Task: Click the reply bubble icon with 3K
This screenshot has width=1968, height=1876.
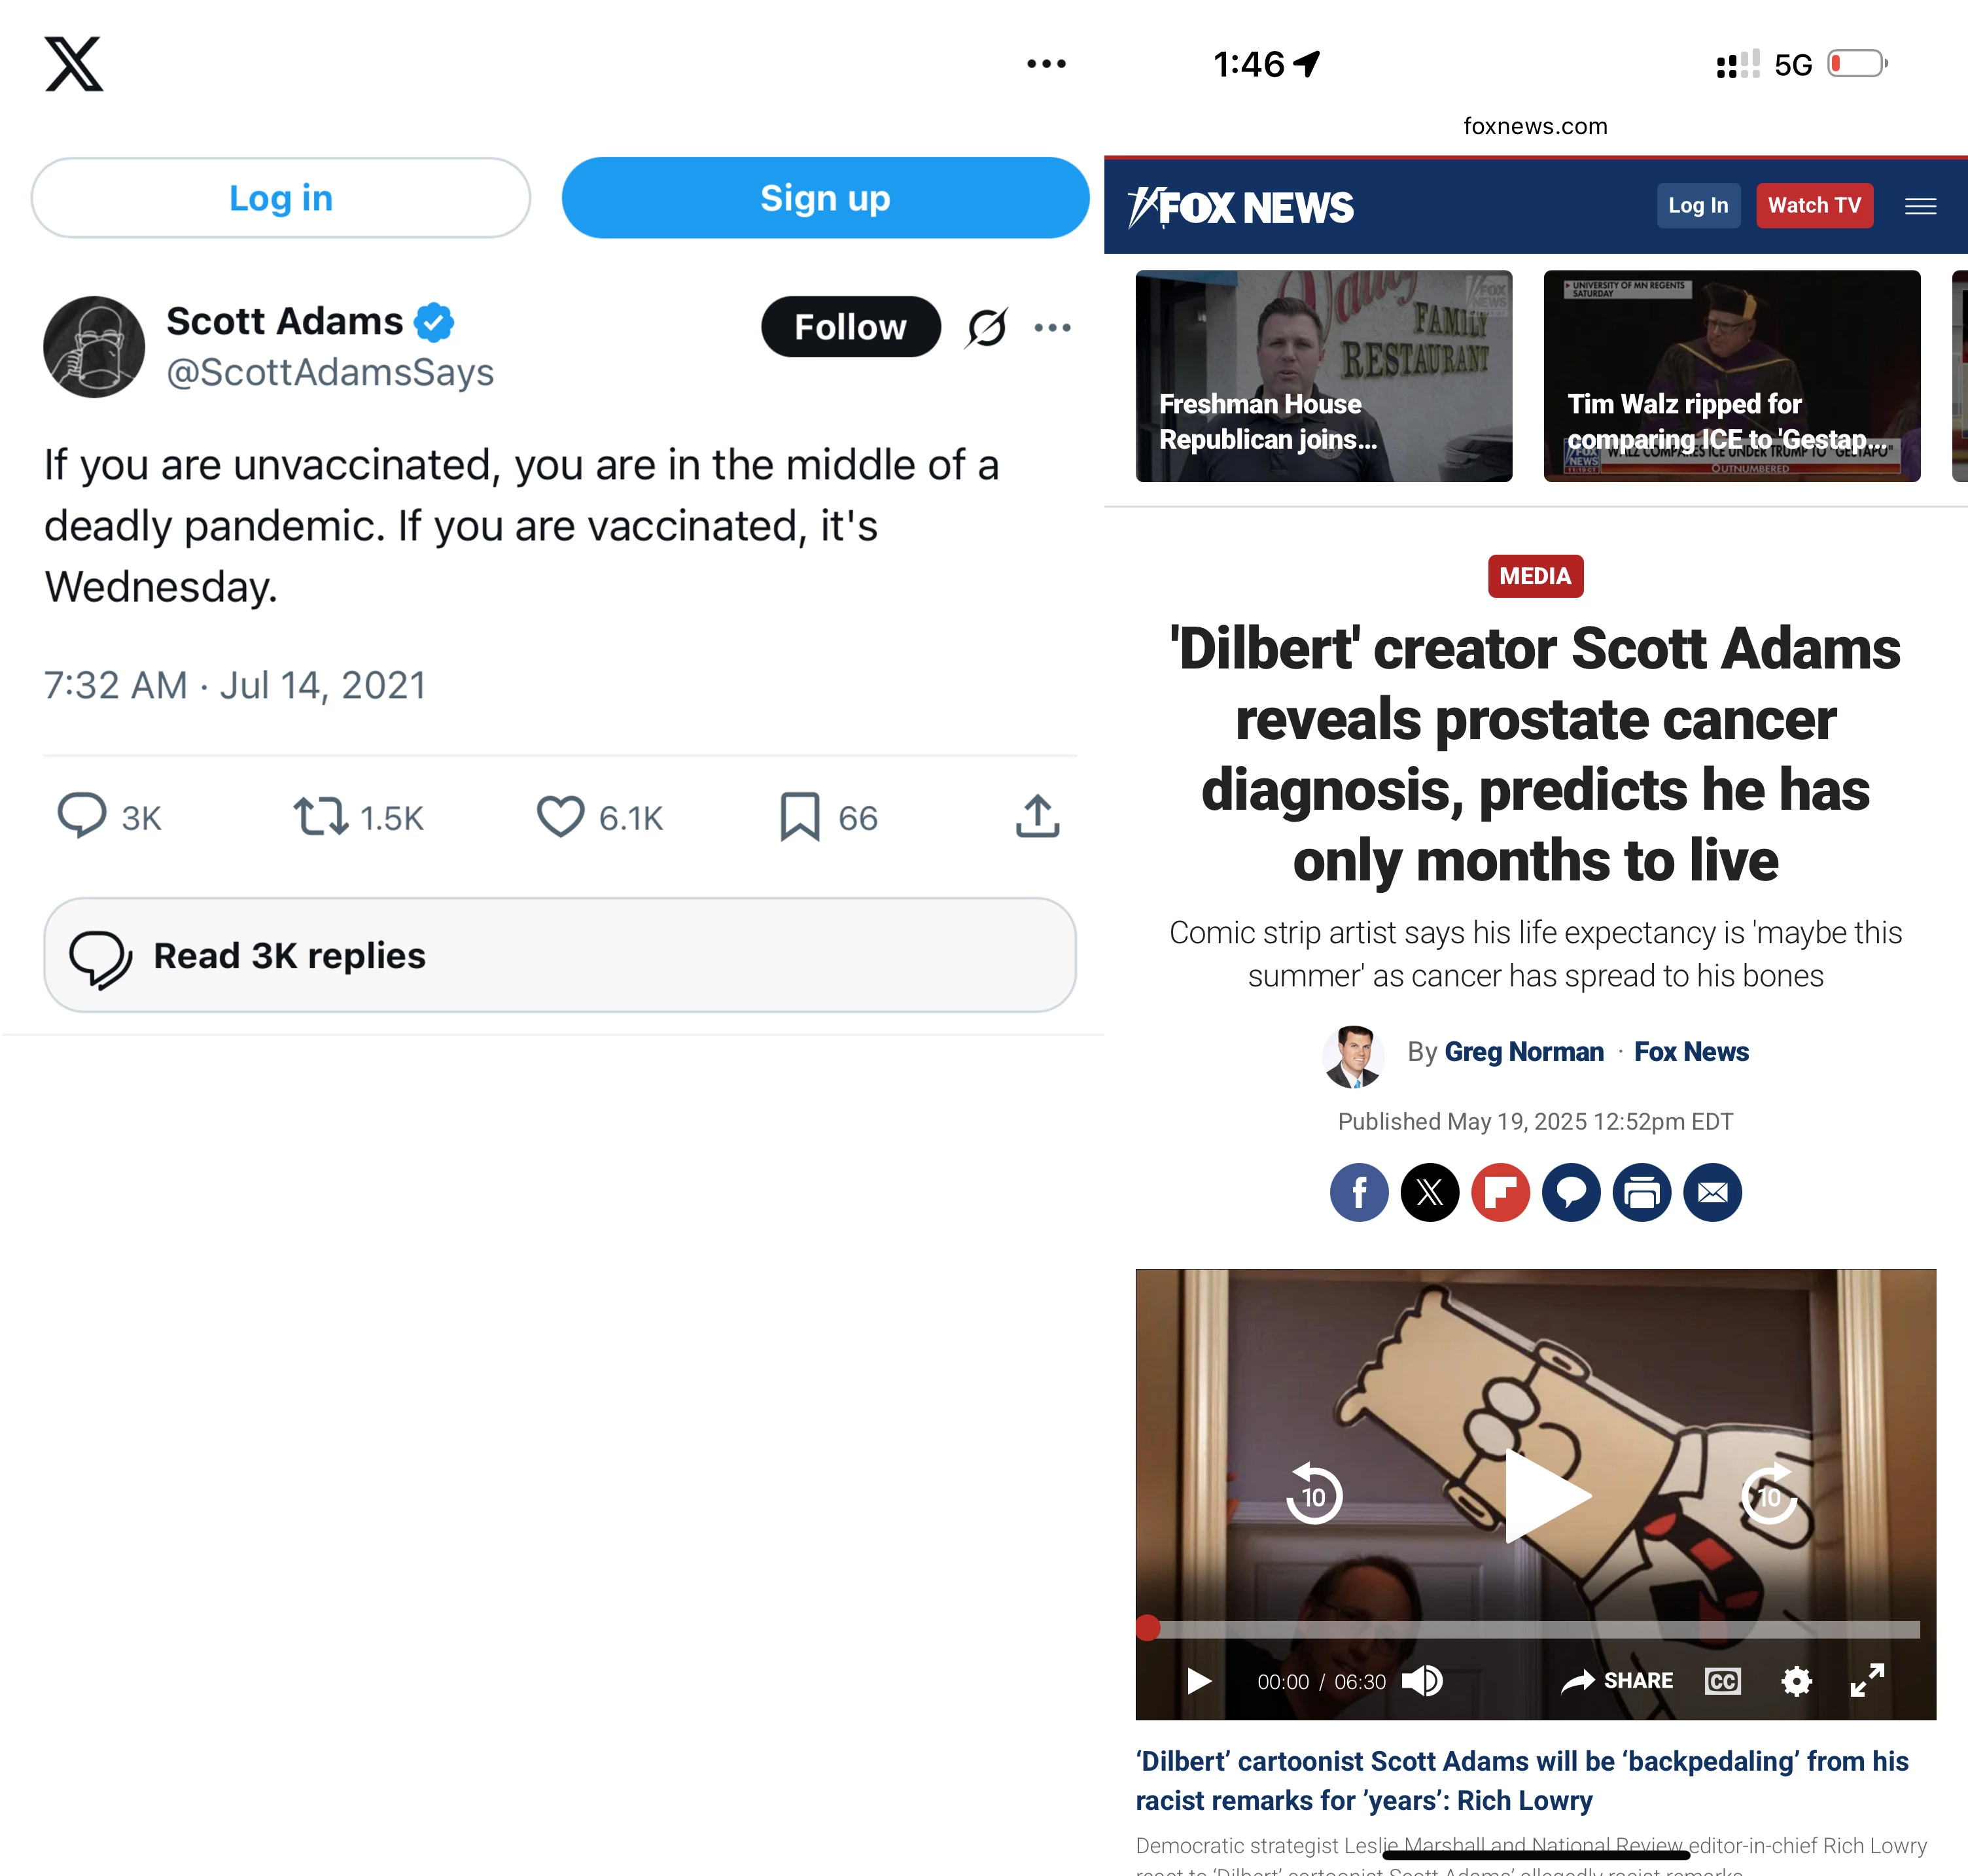Action: 82,816
